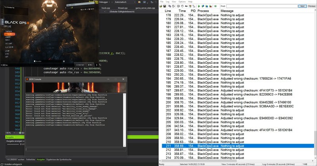
Task: Select highlighted log line 211
Action: [x=238, y=146]
